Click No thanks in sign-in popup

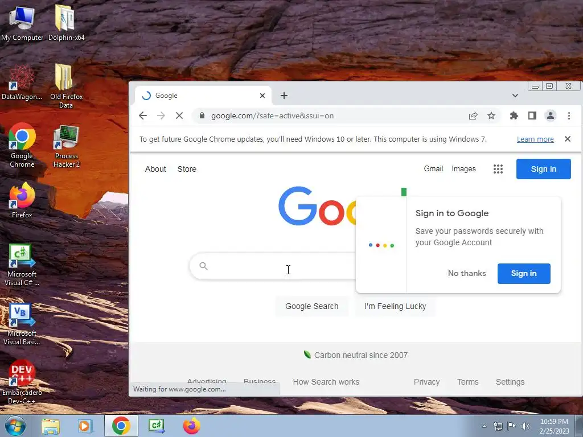(x=467, y=273)
